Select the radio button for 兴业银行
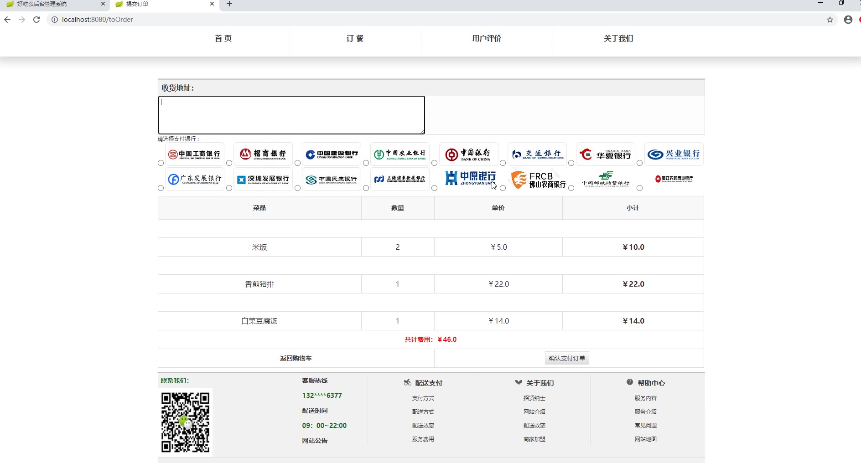Image resolution: width=861 pixels, height=463 pixels. click(639, 163)
